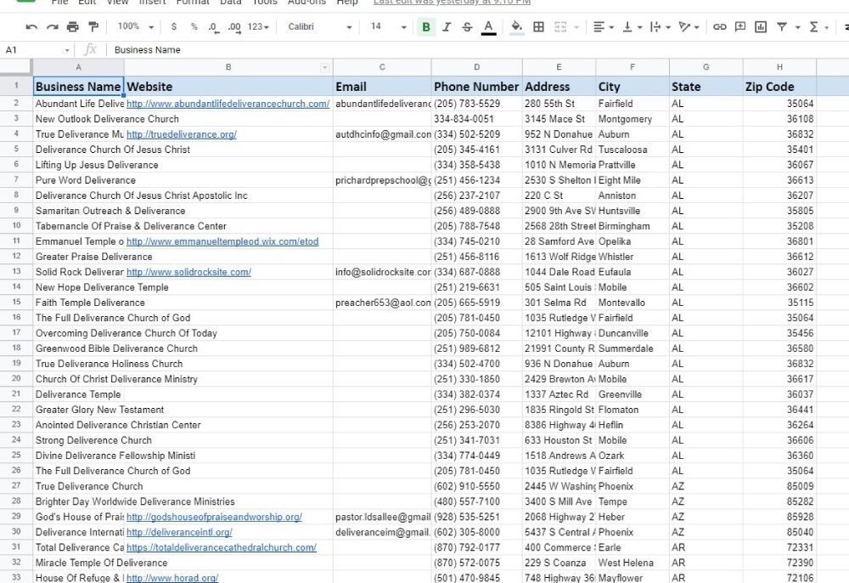
Task: Toggle Italic formatting
Action: click(447, 27)
